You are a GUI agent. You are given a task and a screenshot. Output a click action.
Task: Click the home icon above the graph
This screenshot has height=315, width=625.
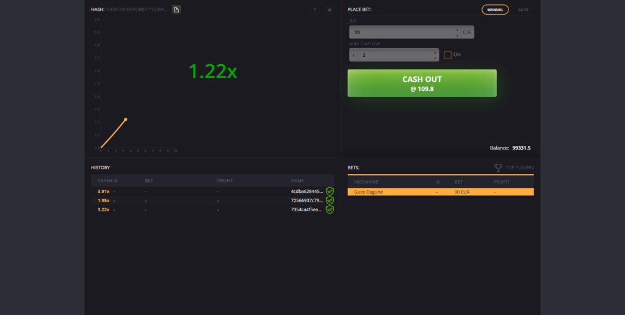tap(330, 10)
